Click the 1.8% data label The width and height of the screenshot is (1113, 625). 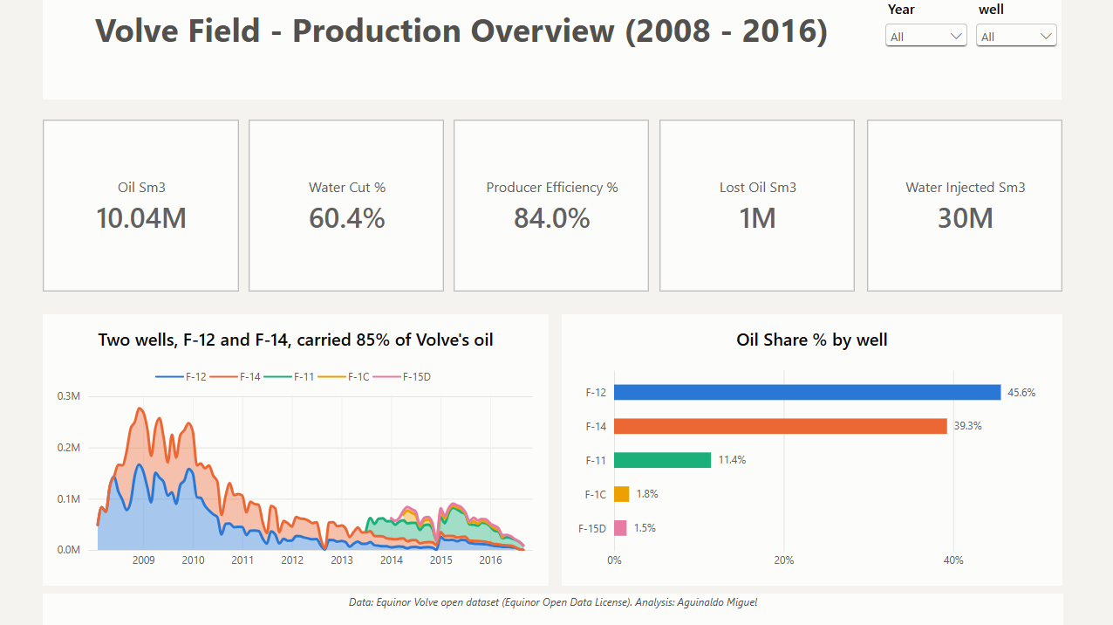tap(647, 494)
